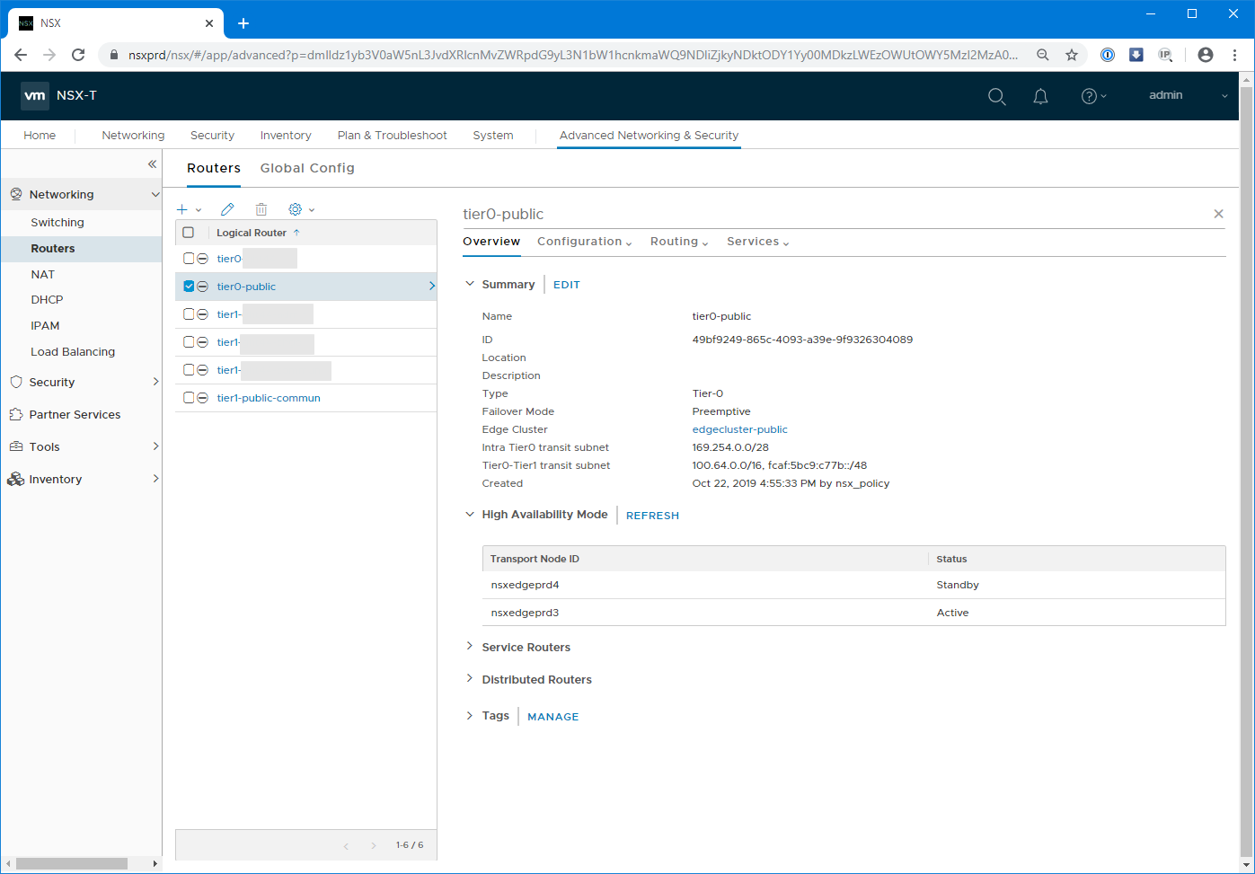Image resolution: width=1255 pixels, height=874 pixels.
Task: Expand the Distributed Routers section
Action: click(536, 680)
